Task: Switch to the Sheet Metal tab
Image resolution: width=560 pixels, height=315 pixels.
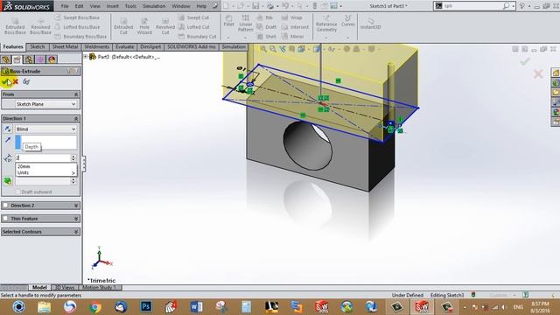Action: (x=65, y=46)
